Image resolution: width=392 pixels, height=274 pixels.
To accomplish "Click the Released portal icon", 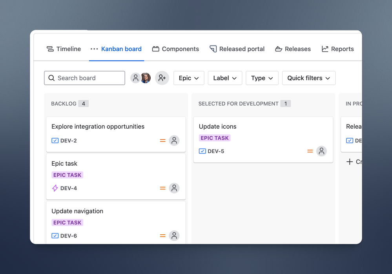I will pos(213,49).
